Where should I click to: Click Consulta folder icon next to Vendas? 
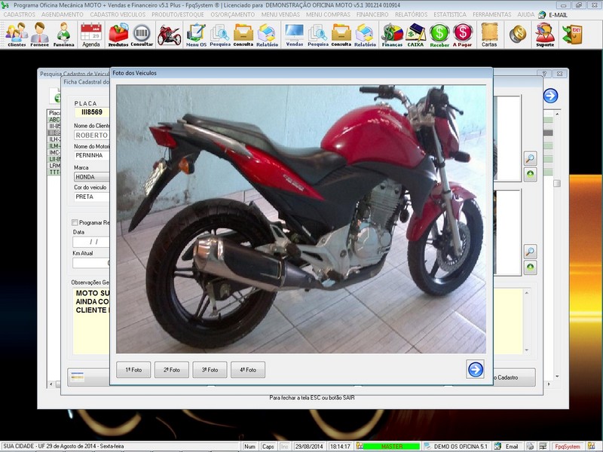point(341,35)
